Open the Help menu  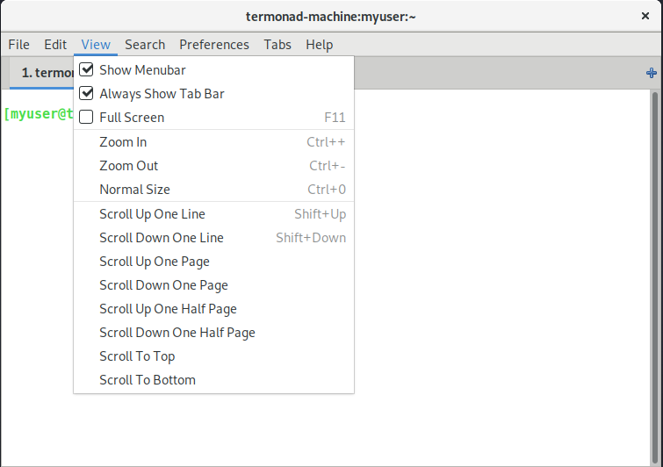coord(320,45)
